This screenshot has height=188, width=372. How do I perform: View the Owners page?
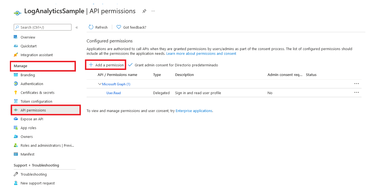point(27,137)
